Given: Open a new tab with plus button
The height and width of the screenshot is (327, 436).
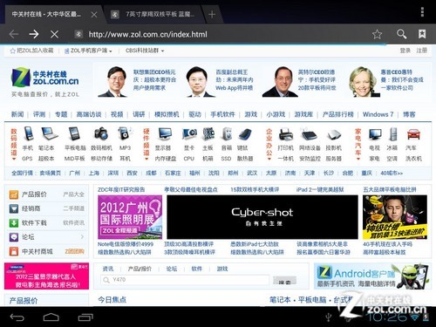Looking at the screenshot, I should click(x=212, y=14).
